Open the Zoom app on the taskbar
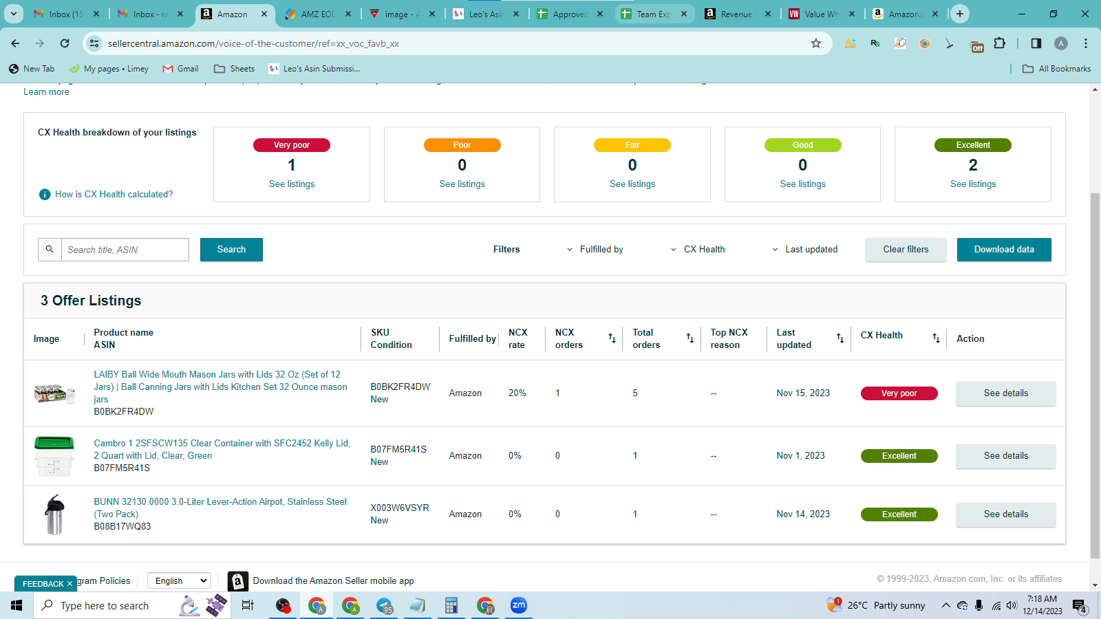Image resolution: width=1101 pixels, height=619 pixels. point(519,605)
